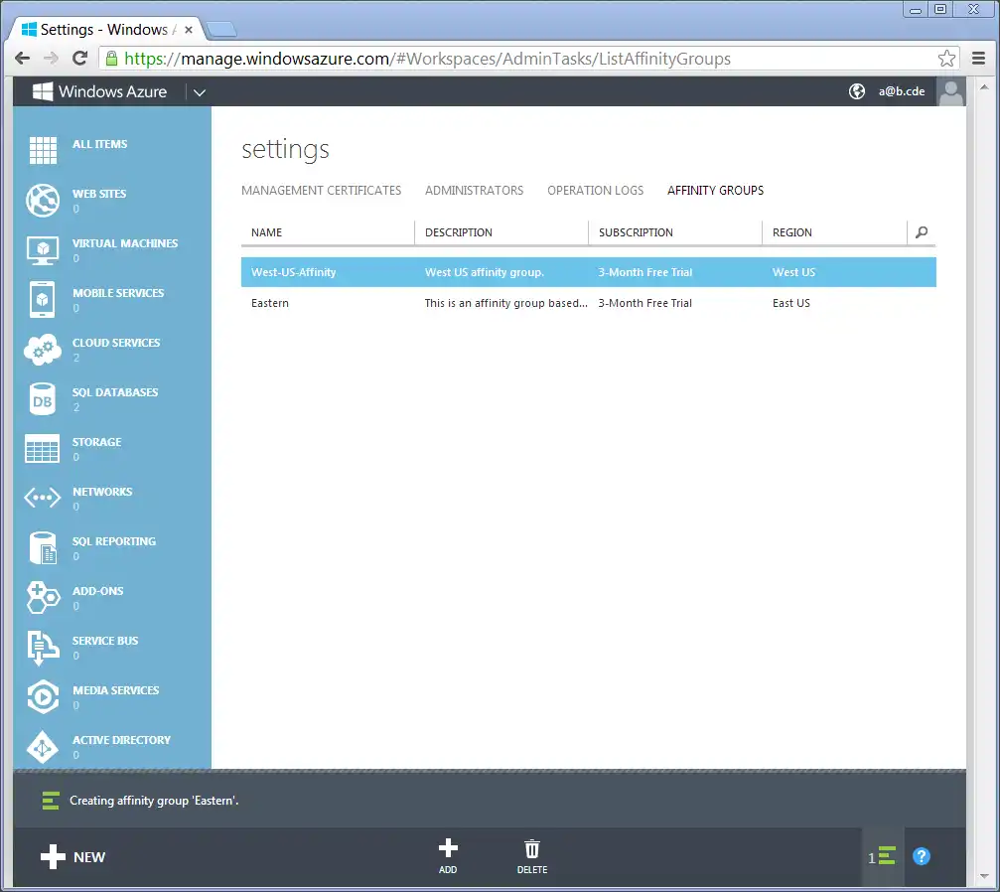Click the table search magnifier icon
This screenshot has height=892, width=1000.
(x=922, y=232)
